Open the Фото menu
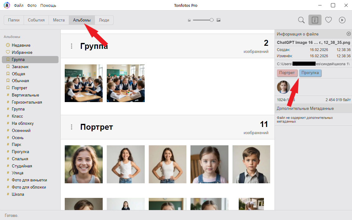 coord(32,6)
